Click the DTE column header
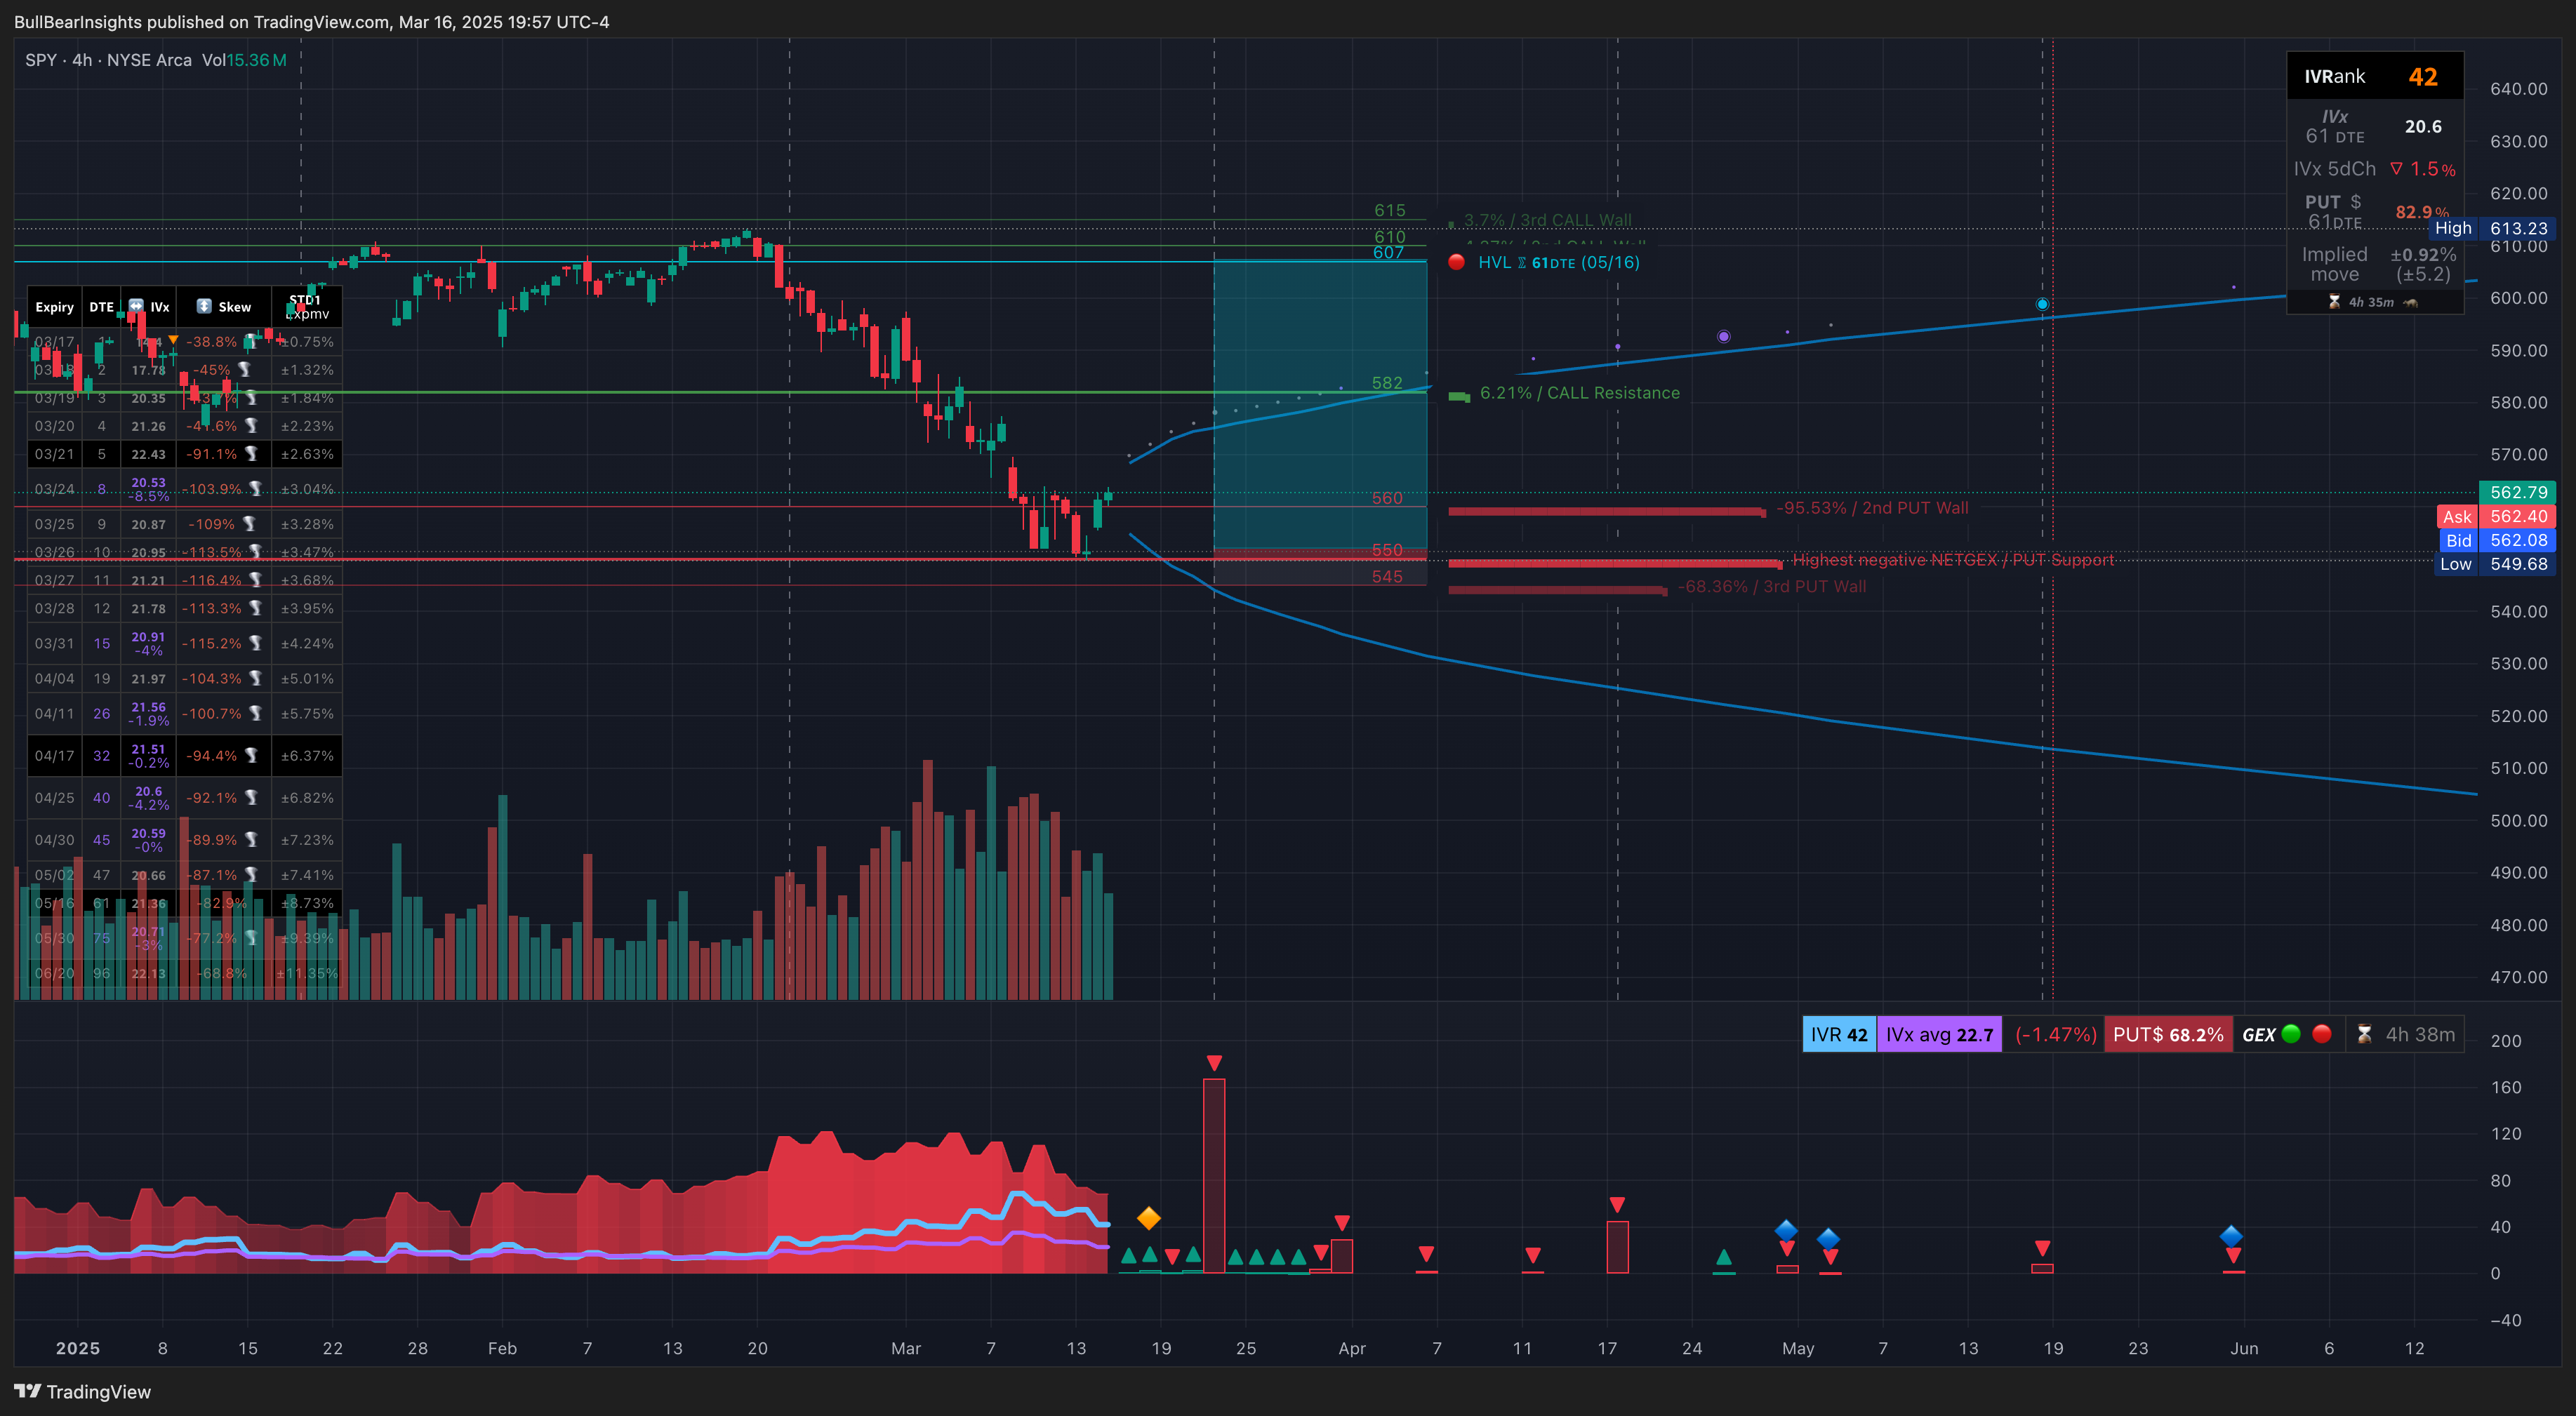The width and height of the screenshot is (2576, 1416). coord(101,307)
